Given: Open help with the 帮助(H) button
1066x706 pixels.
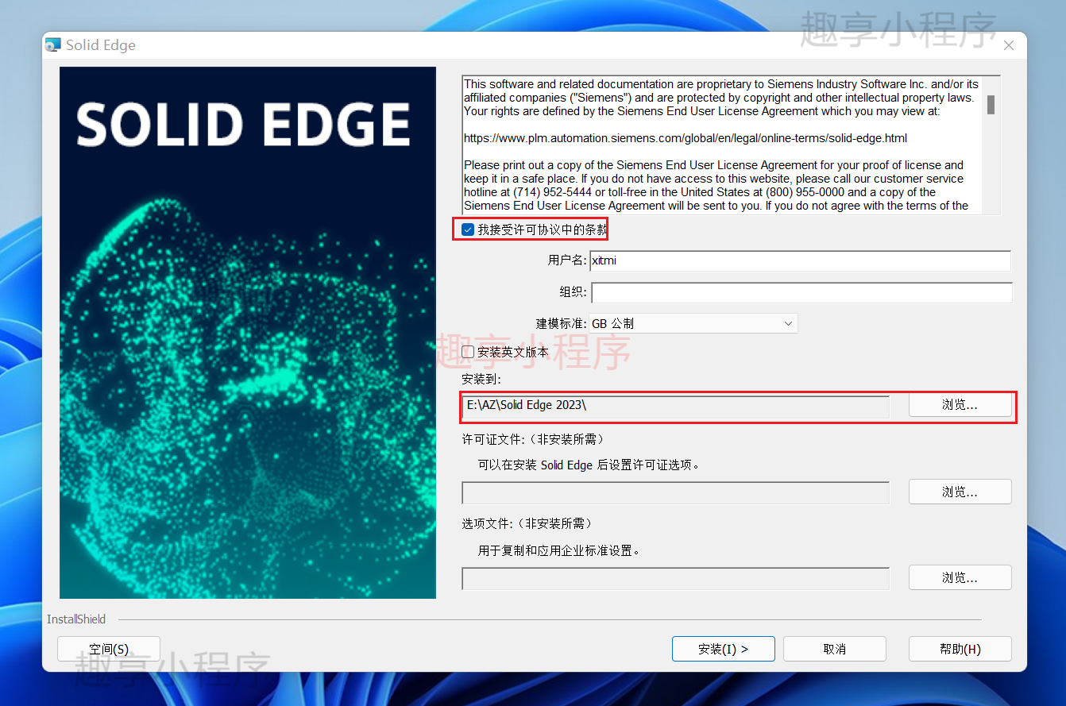Looking at the screenshot, I should coord(960,649).
